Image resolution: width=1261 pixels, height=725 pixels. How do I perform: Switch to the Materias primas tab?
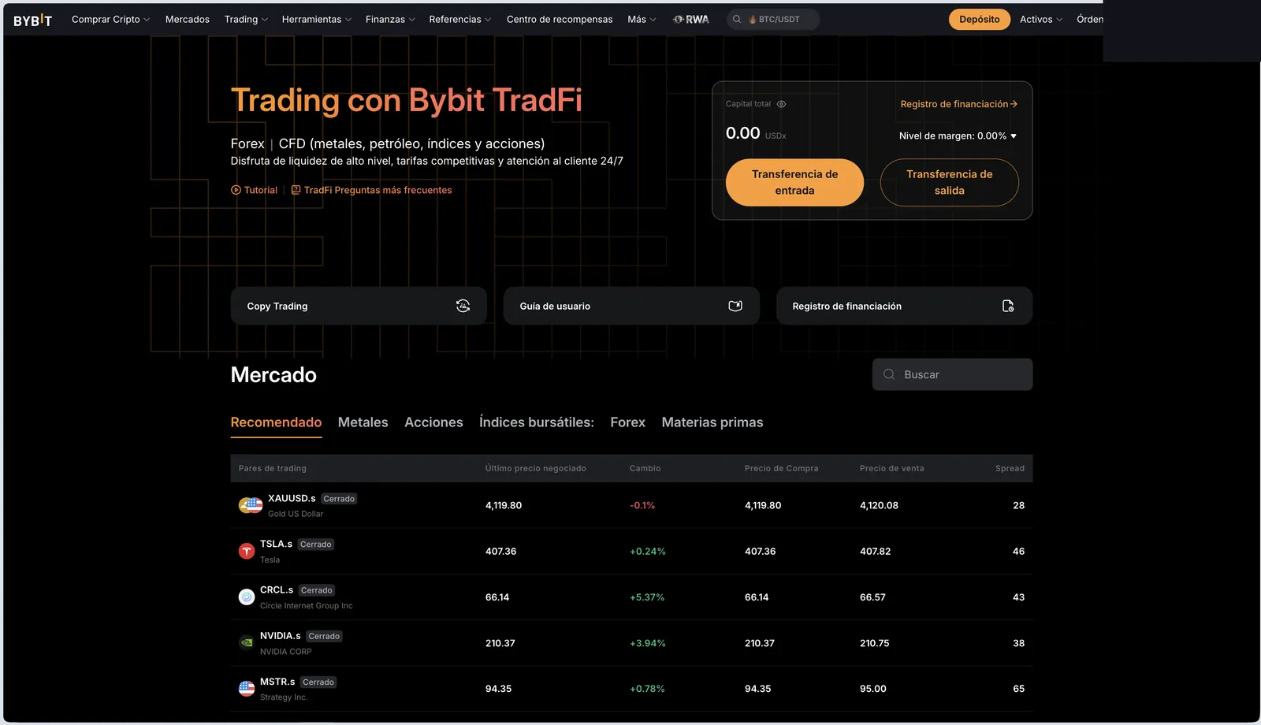pyautogui.click(x=712, y=422)
